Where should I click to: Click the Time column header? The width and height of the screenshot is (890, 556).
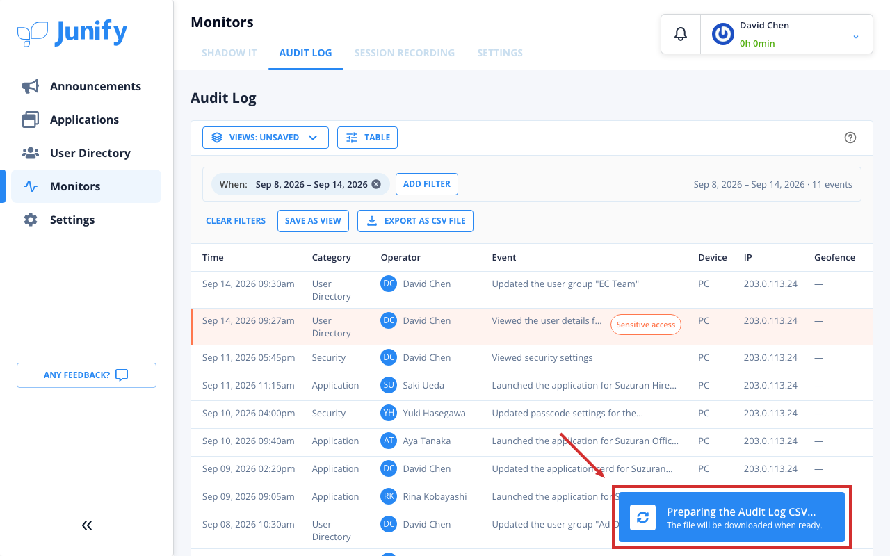pyautogui.click(x=213, y=257)
